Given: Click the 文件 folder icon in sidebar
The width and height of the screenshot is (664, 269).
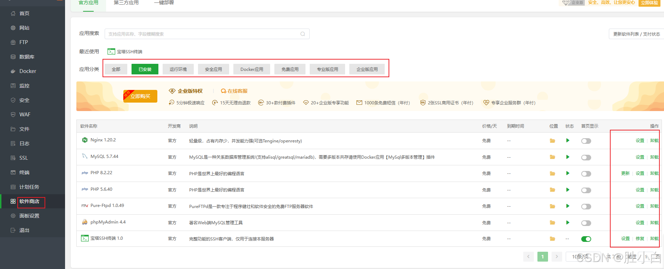Looking at the screenshot, I should point(13,129).
